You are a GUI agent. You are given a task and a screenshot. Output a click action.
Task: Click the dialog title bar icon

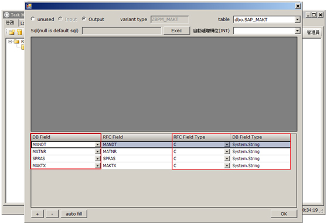29,6
